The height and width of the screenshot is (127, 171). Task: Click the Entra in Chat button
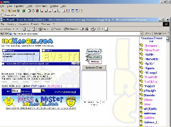click(x=94, y=67)
